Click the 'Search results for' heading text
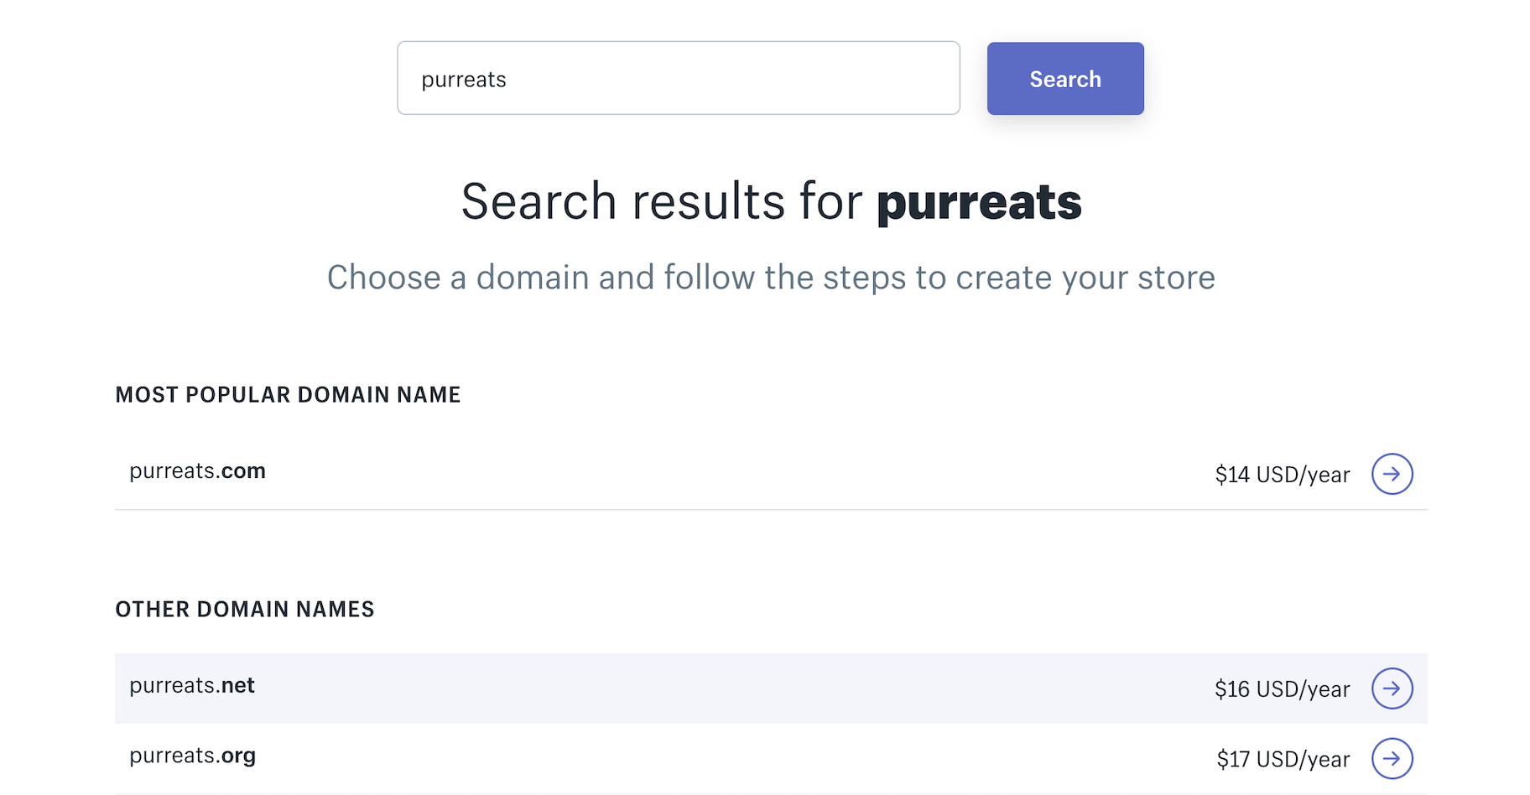1530x795 pixels. pyautogui.click(x=661, y=202)
